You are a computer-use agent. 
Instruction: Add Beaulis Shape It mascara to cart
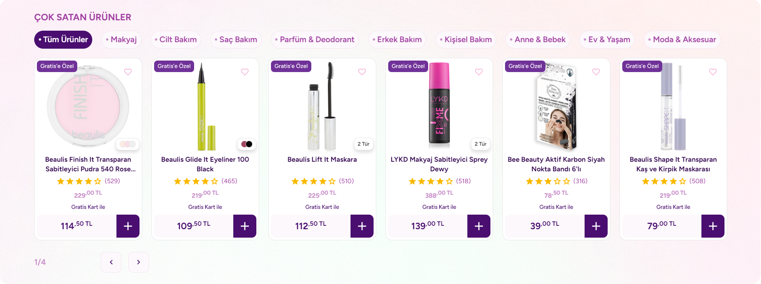coord(713,226)
